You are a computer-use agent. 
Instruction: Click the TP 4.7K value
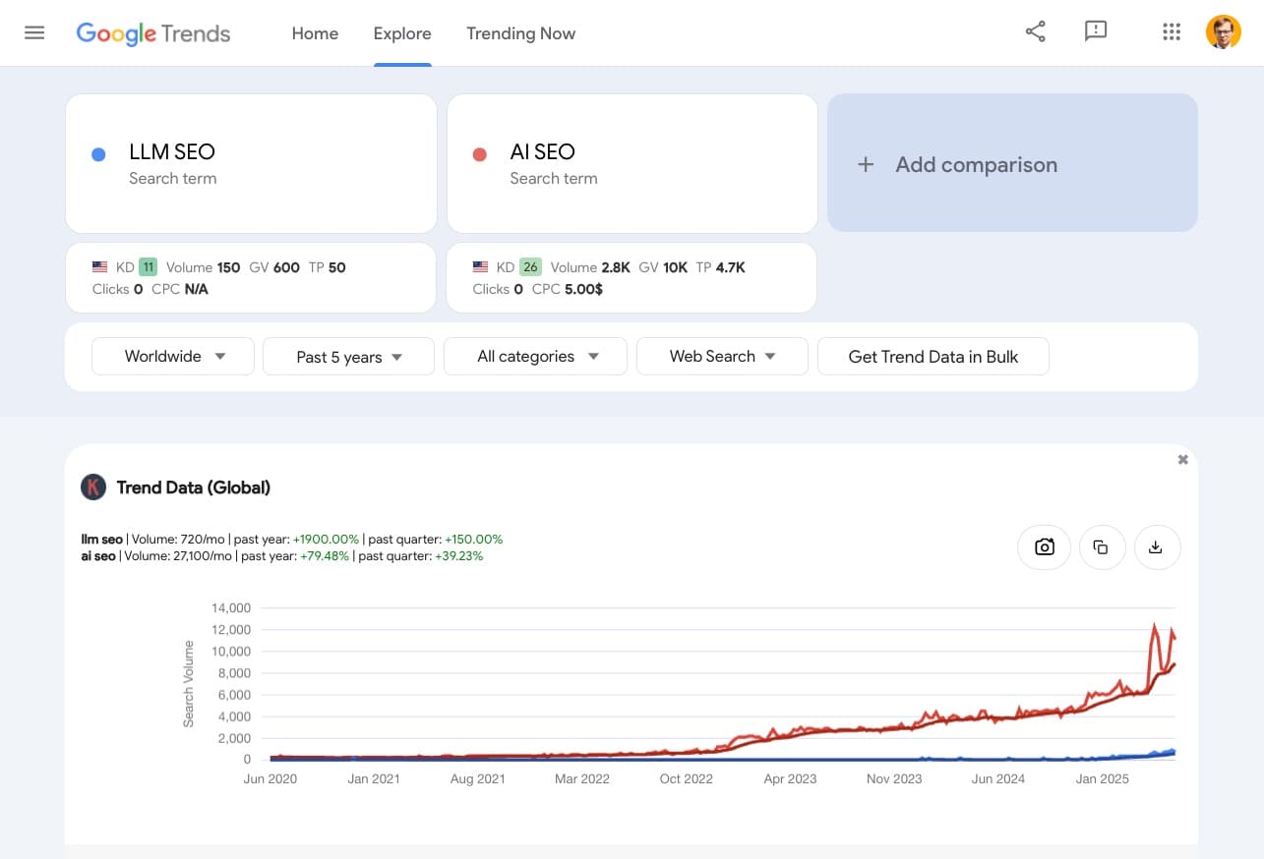tap(731, 267)
